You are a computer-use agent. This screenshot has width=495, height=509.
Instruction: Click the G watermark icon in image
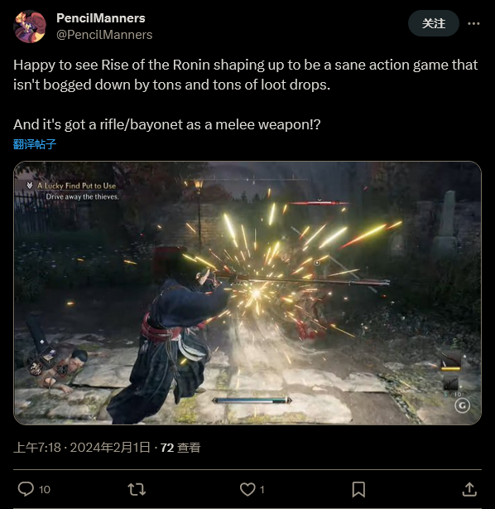click(x=462, y=405)
